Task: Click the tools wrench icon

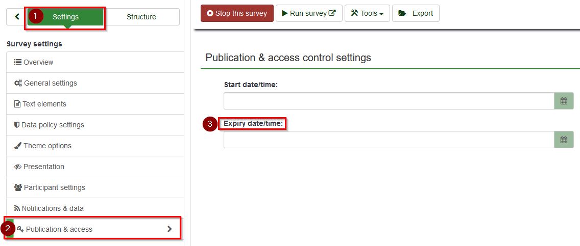Action: pos(355,13)
